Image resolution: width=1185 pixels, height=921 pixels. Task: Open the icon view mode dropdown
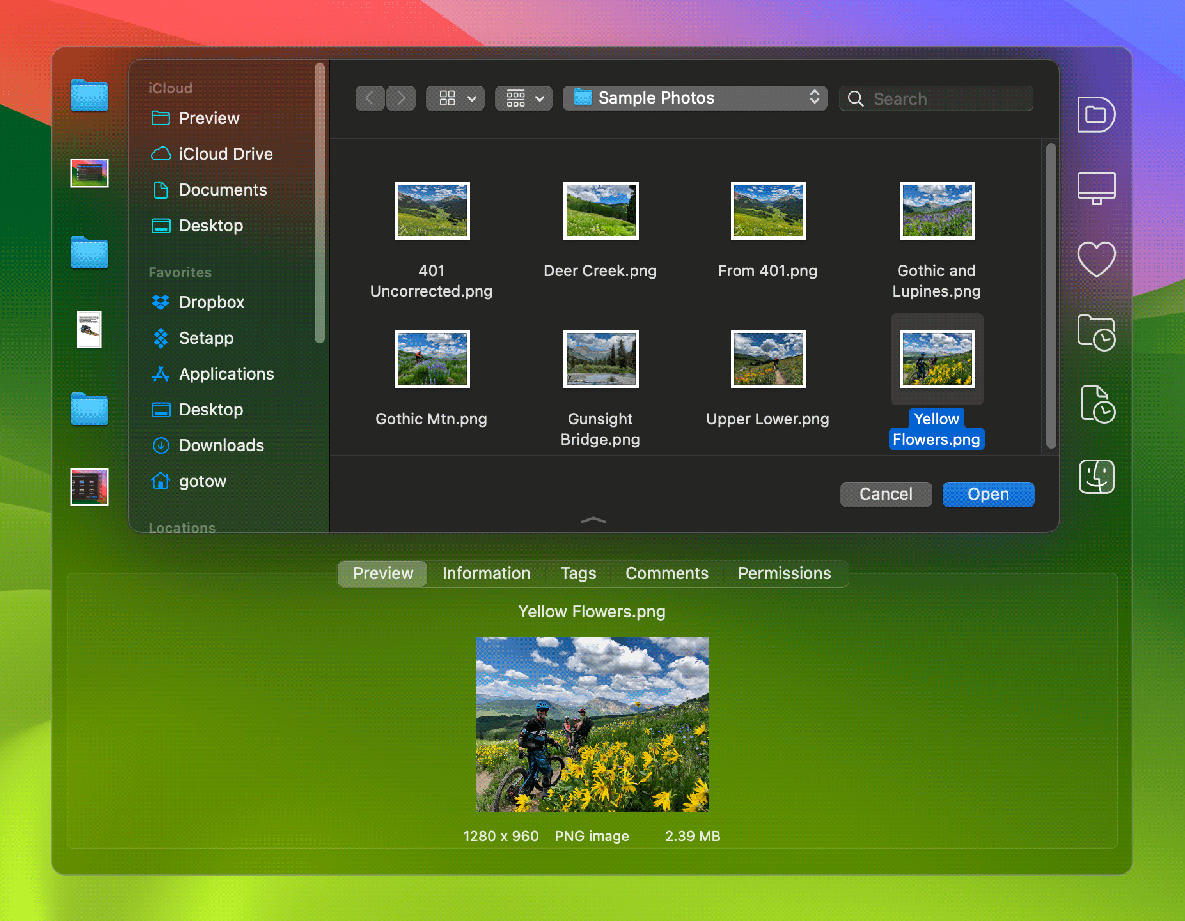[x=455, y=98]
